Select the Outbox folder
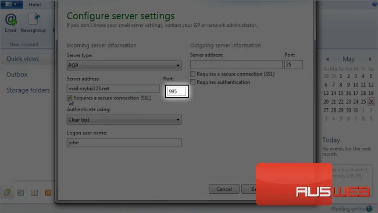 [x=17, y=74]
